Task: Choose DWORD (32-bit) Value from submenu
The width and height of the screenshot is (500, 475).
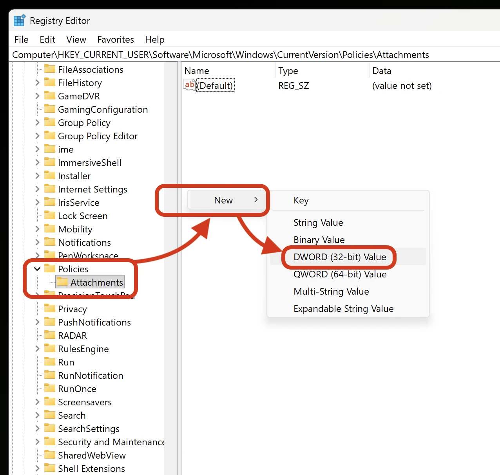Action: (340, 257)
